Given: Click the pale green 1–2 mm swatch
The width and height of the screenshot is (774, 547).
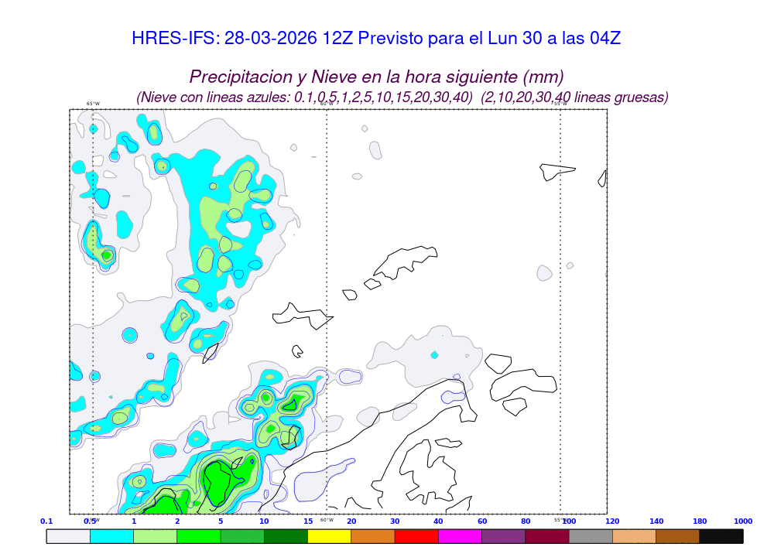Looking at the screenshot, I should pyautogui.click(x=155, y=535).
